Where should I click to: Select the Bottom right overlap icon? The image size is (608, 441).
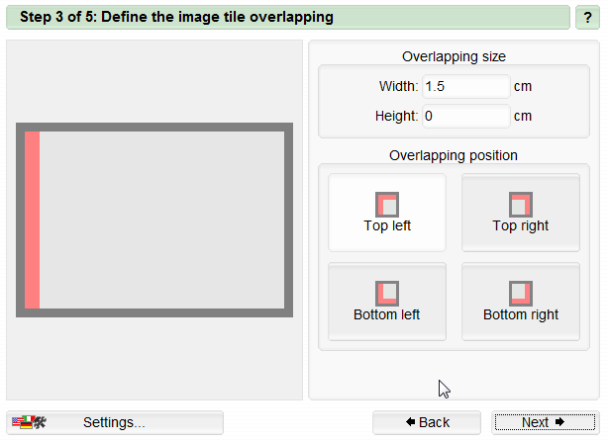[521, 294]
